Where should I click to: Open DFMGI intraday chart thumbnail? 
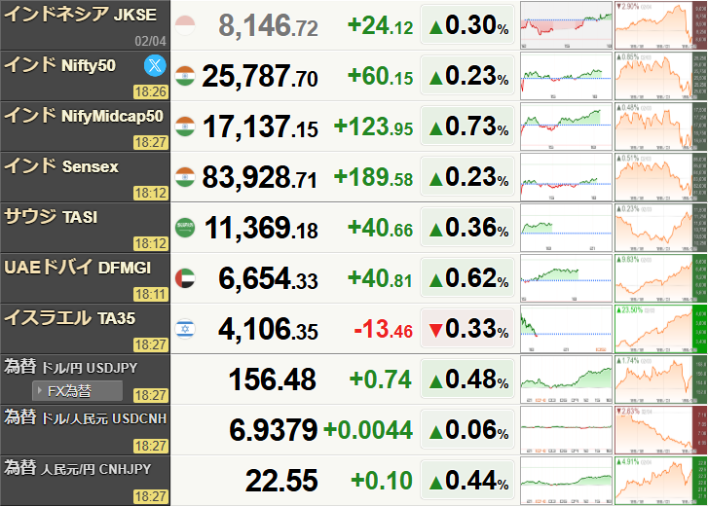click(566, 278)
